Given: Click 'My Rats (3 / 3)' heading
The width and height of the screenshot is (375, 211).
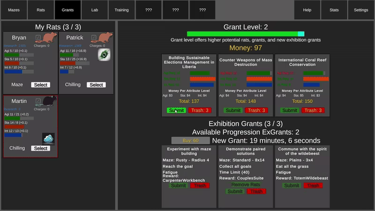Looking at the screenshot, I should [58, 27].
